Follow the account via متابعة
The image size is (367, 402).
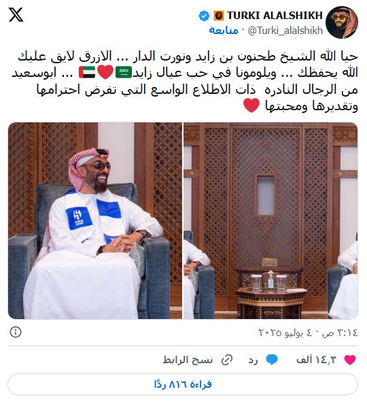[224, 31]
